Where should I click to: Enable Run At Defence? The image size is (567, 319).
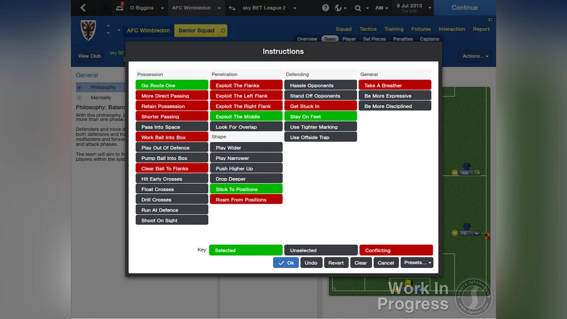(x=172, y=210)
